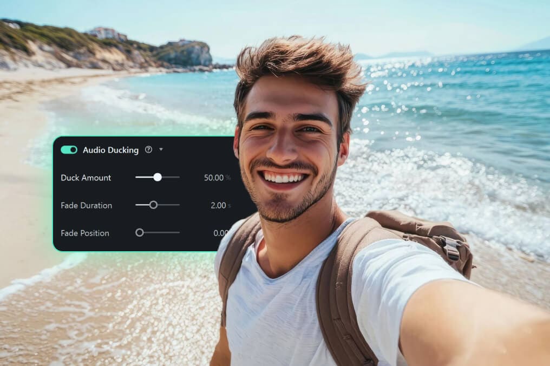
Task: Click the Fade Duration slider knob
Action: click(x=153, y=205)
